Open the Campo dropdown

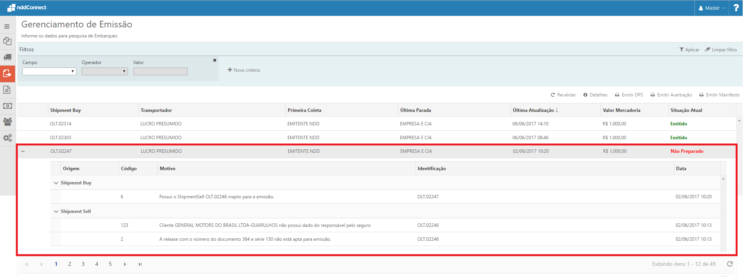[49, 71]
